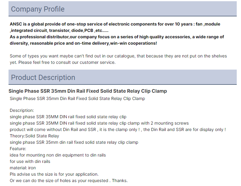Click the "Description:" label

click(x=22, y=111)
